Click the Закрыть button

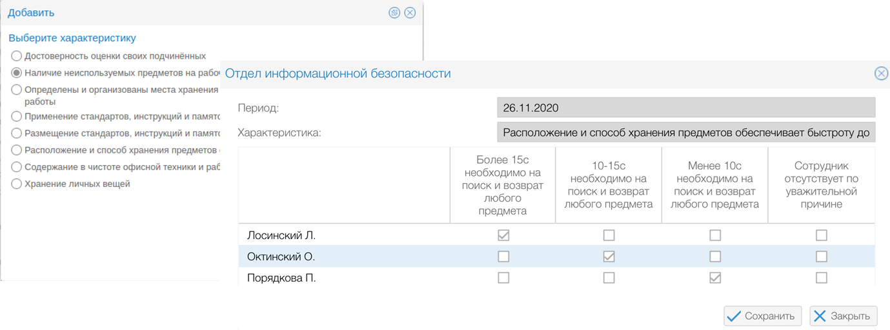[844, 316]
